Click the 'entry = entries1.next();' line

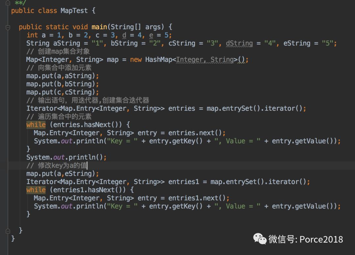[131, 198]
